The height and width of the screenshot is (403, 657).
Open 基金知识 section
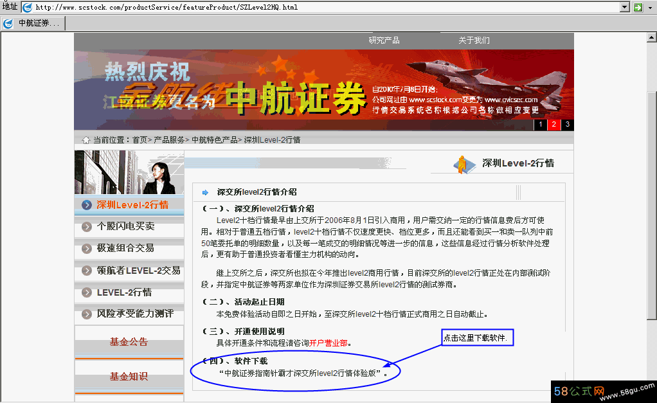click(x=129, y=377)
